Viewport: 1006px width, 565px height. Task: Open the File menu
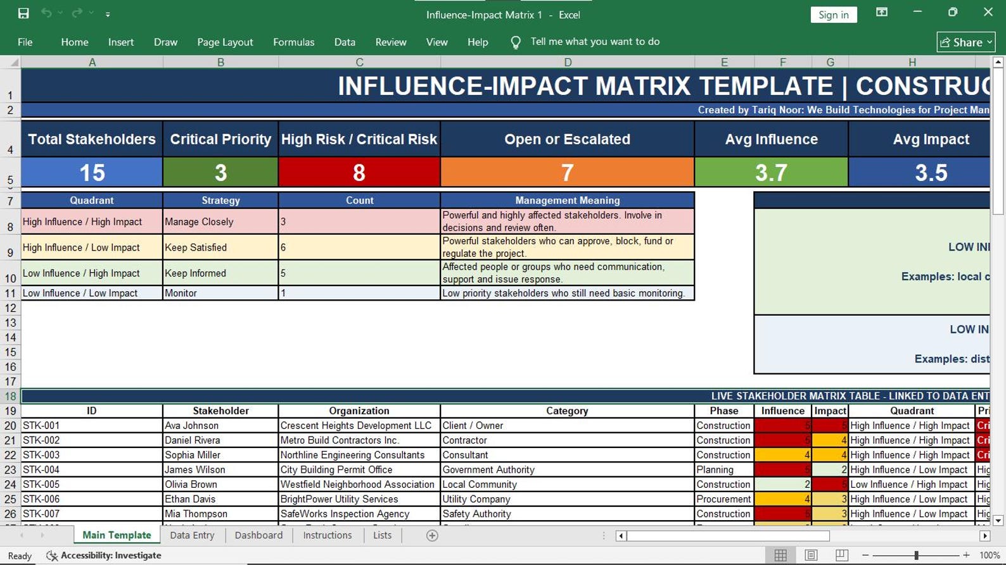pyautogui.click(x=25, y=42)
